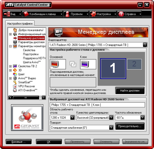Expand the 3D tree node

click(x=10, y=70)
